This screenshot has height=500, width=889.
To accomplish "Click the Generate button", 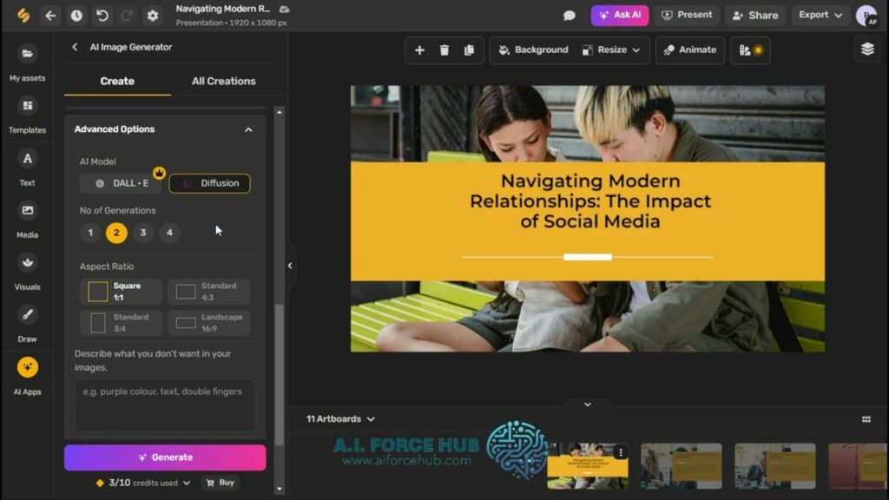I will (x=165, y=457).
